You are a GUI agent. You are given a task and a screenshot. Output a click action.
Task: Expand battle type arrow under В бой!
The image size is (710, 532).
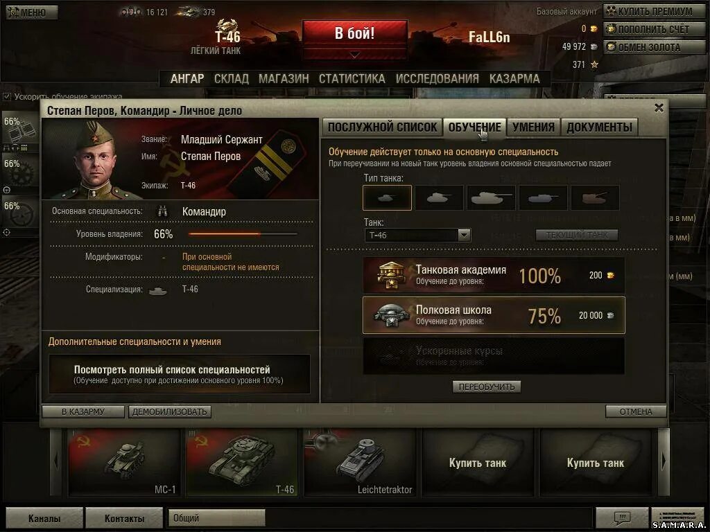355,55
